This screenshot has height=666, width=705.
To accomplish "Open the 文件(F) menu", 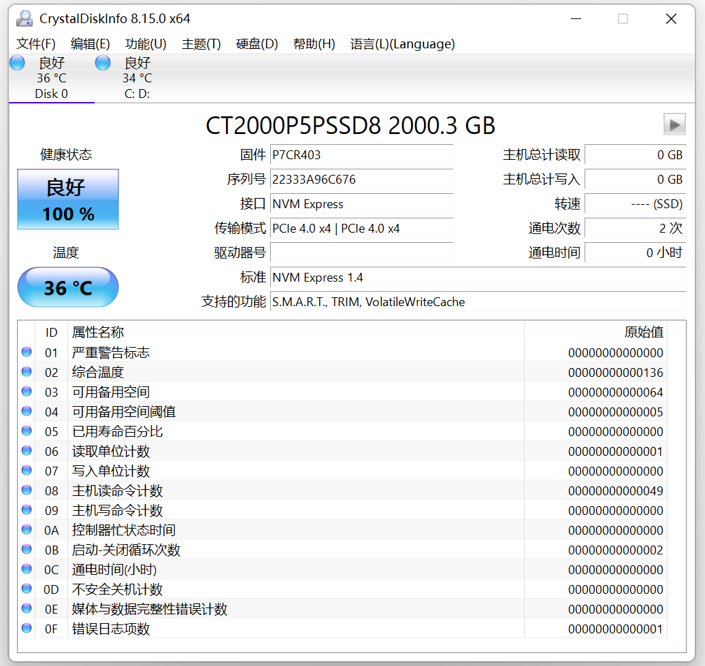I will tap(35, 44).
